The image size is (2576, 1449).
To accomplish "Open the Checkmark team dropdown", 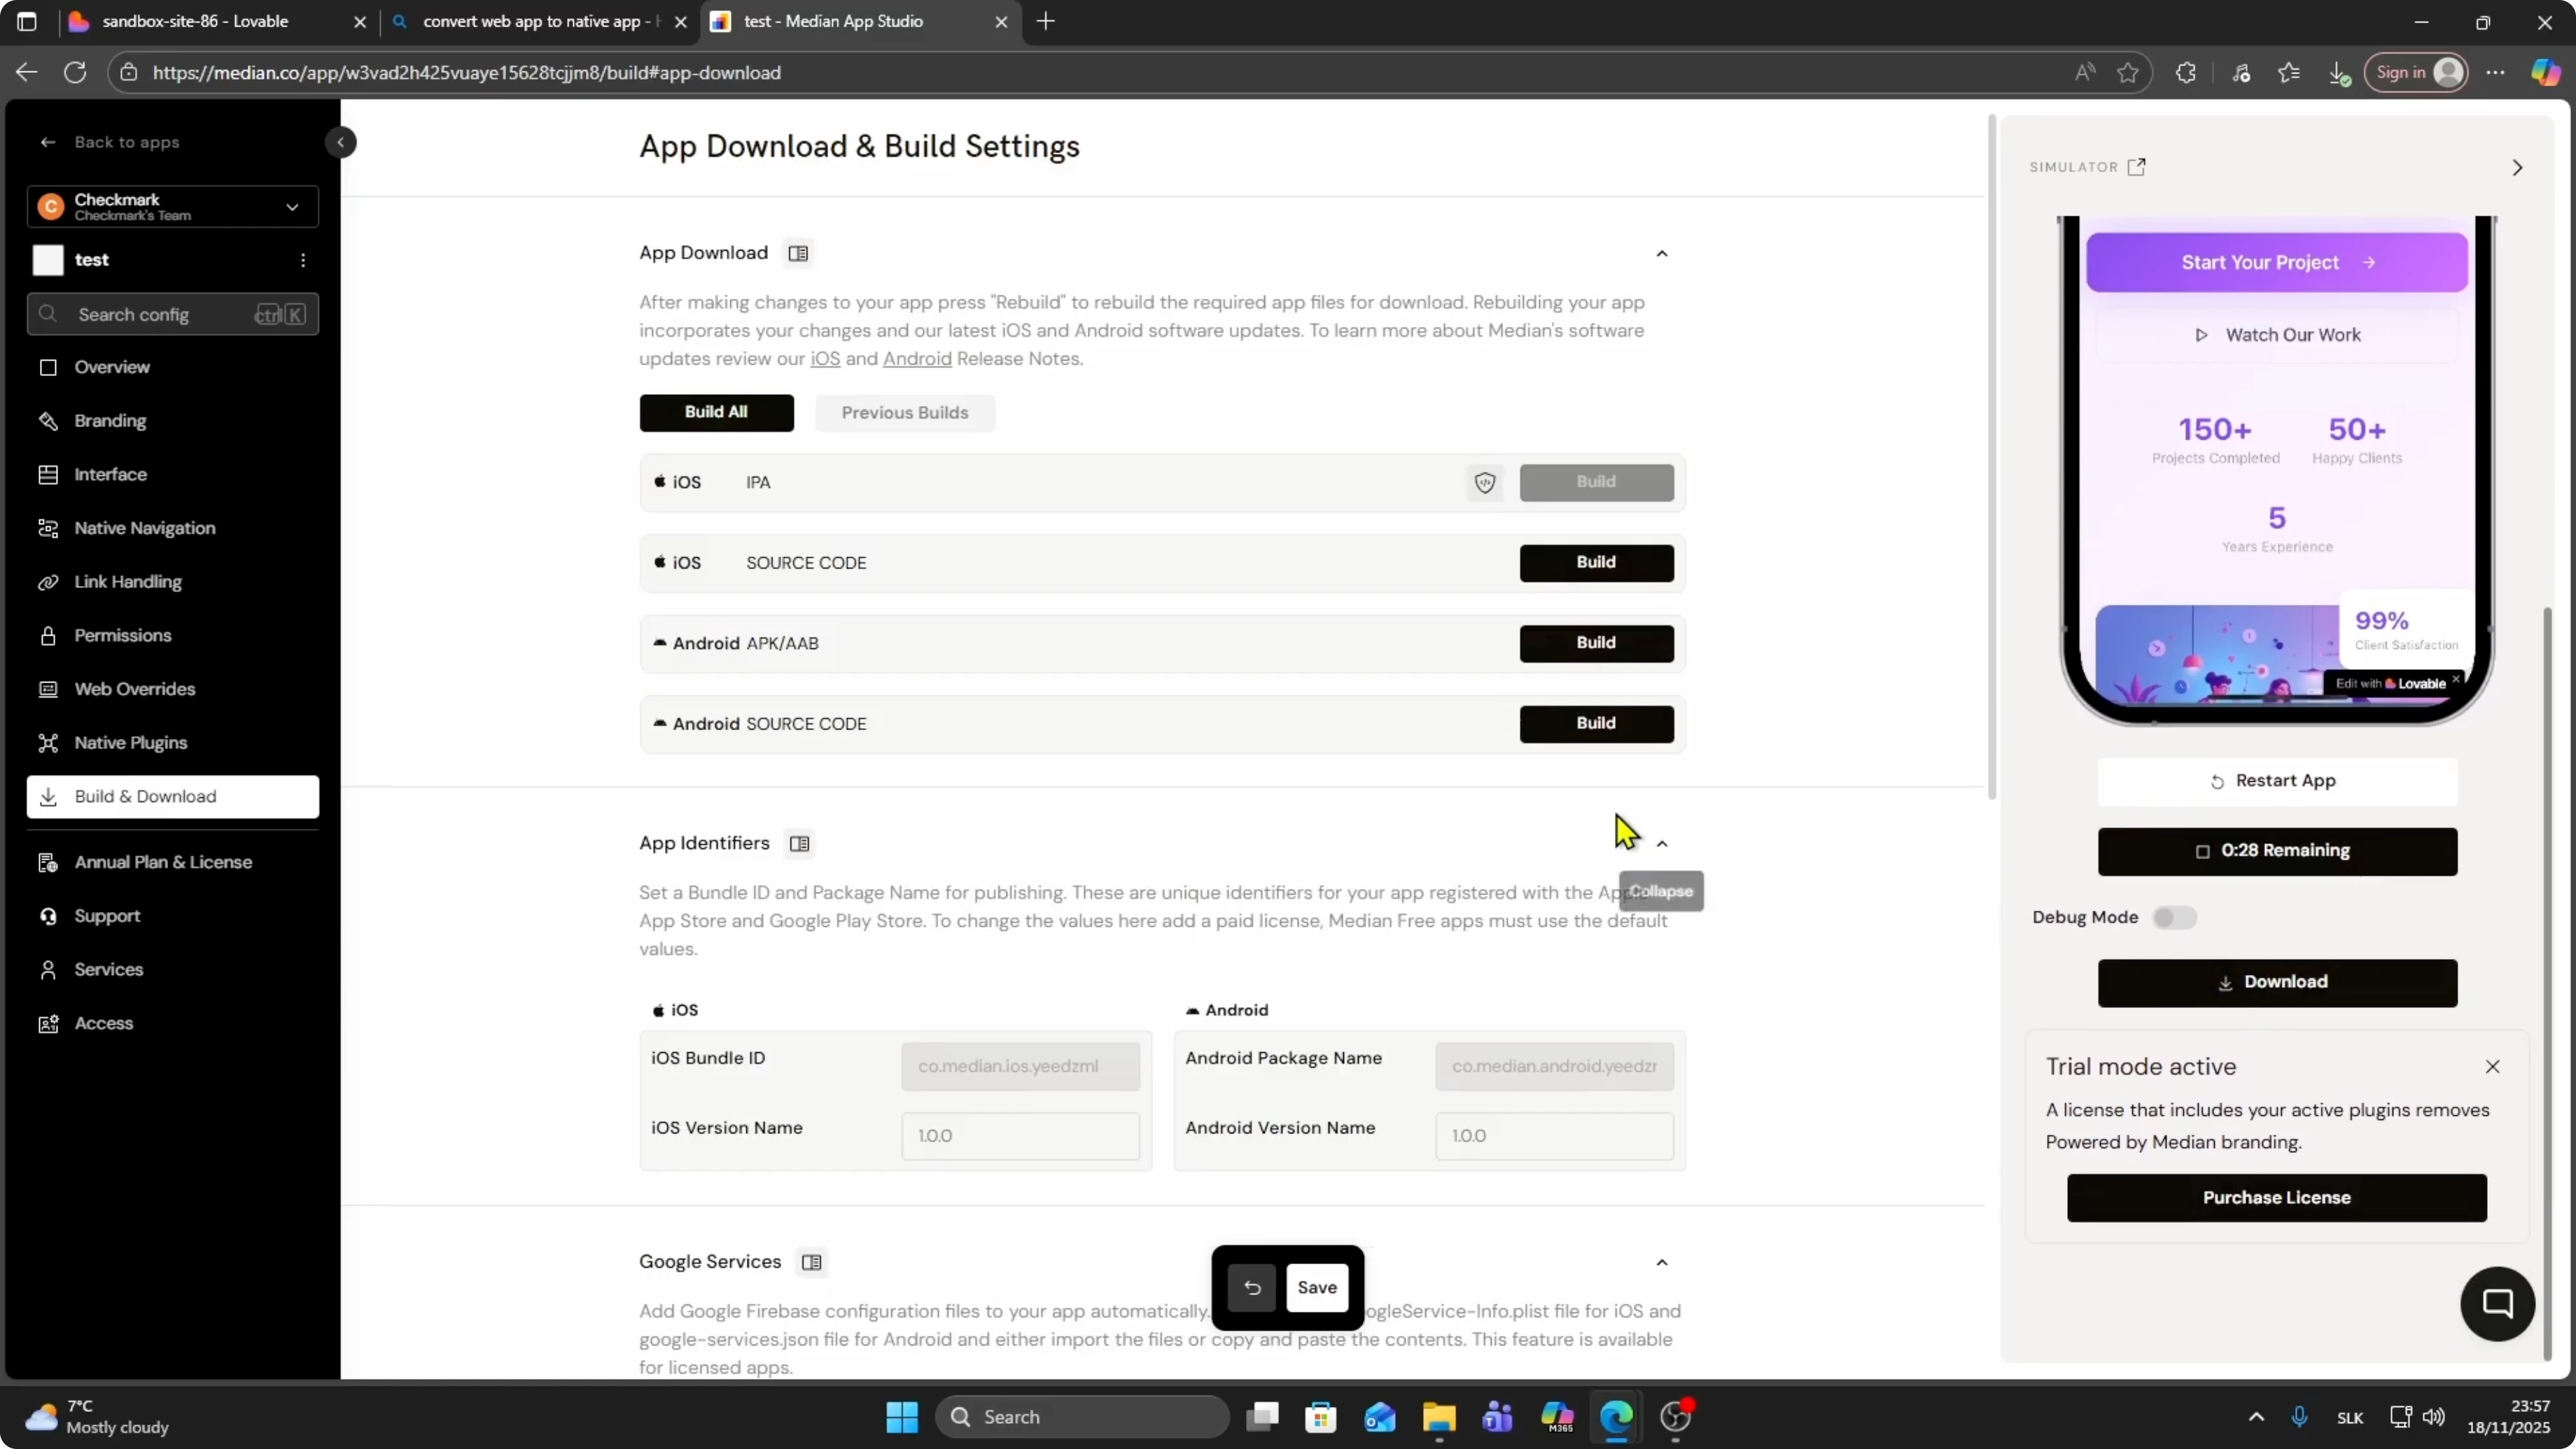I will [x=173, y=207].
